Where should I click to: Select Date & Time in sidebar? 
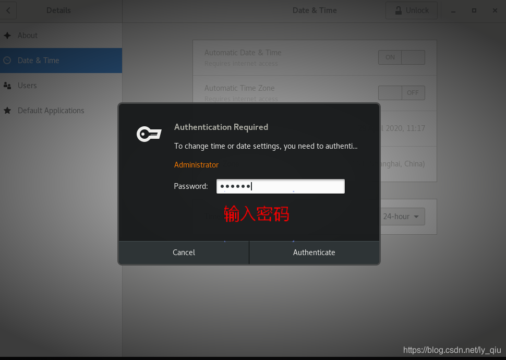point(61,61)
